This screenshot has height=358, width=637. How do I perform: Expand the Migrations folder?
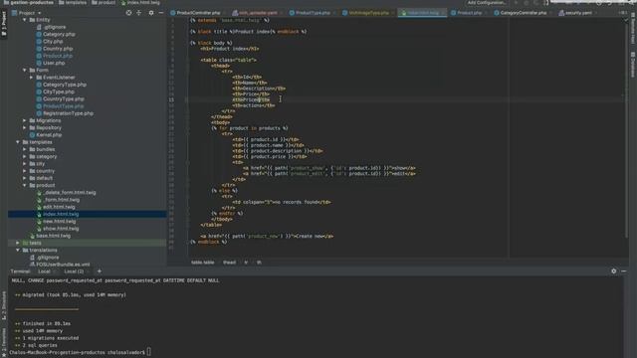[24, 120]
